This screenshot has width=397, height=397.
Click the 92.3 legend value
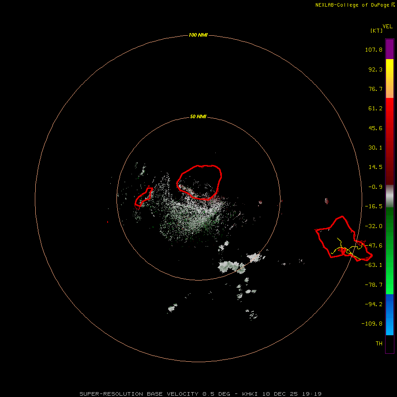[x=375, y=69]
